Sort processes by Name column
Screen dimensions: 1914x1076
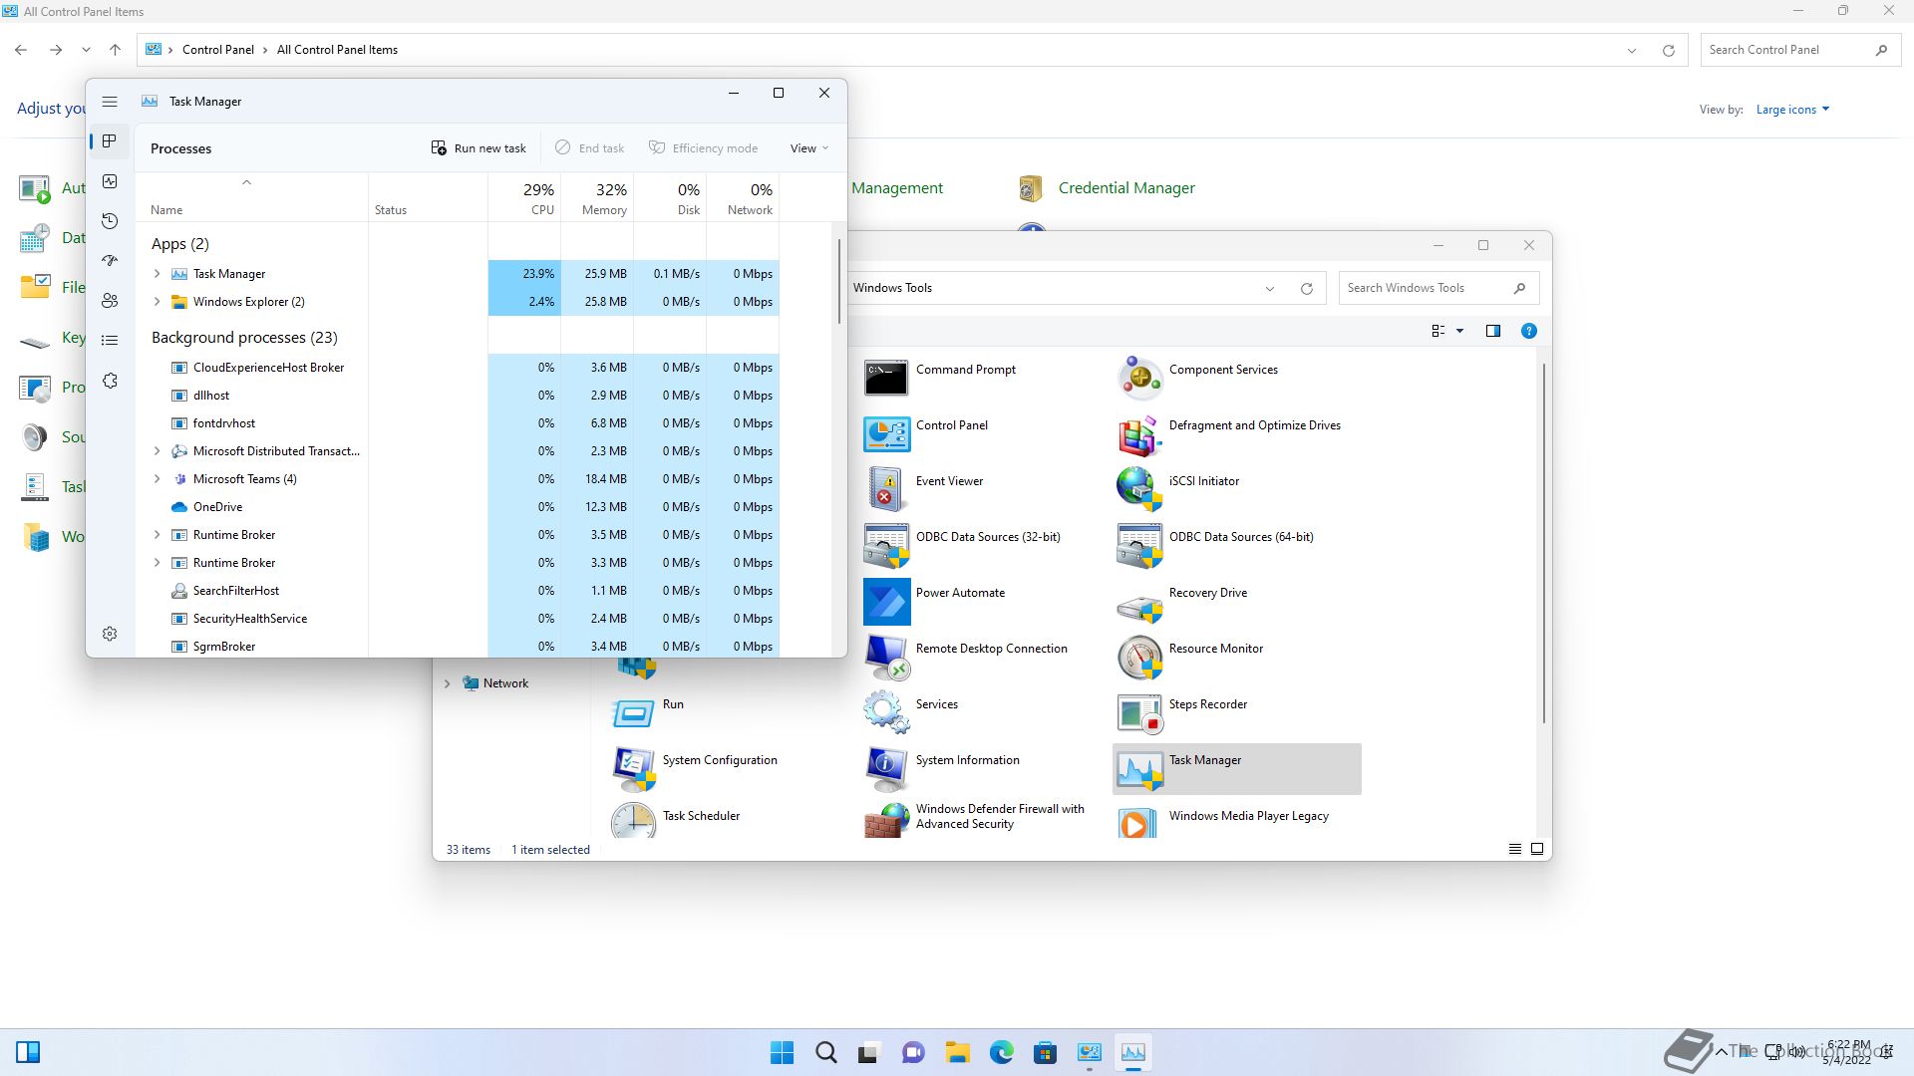click(252, 197)
